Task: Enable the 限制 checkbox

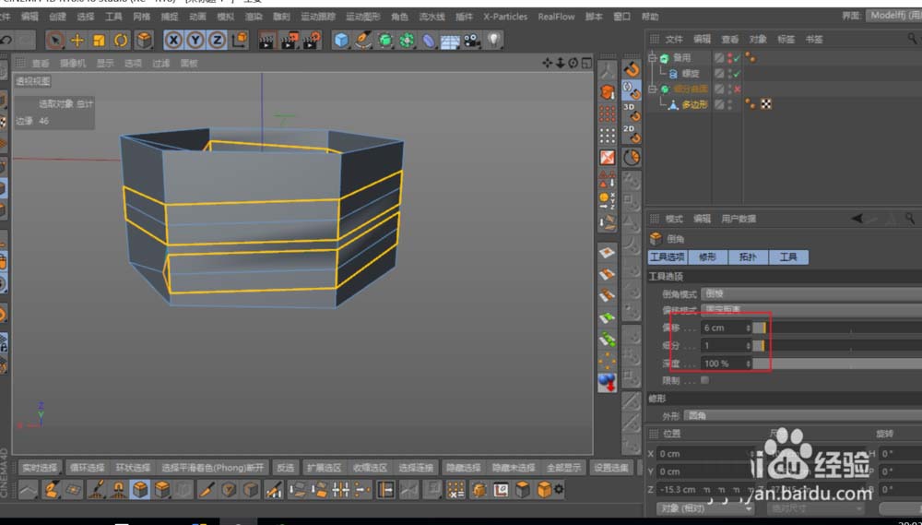Action: (705, 380)
